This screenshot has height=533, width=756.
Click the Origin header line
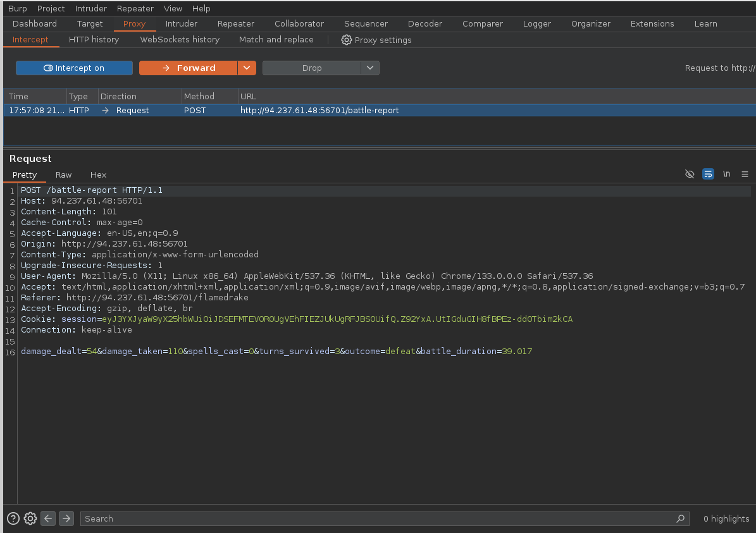pos(104,244)
